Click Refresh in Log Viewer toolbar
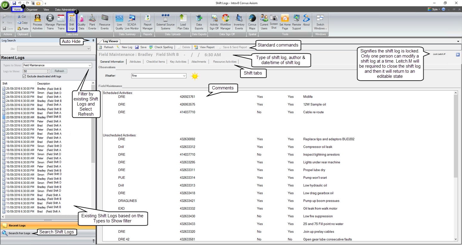 point(106,47)
